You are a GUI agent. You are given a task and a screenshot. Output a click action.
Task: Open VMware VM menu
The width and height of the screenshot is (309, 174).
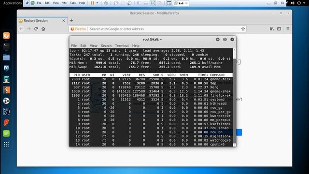pyautogui.click(x=64, y=3)
